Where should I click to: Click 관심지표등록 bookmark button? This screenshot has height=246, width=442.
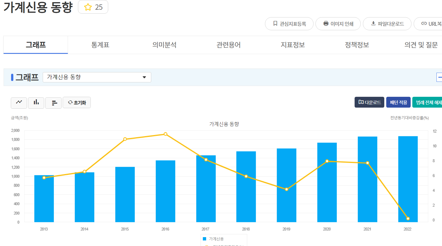tap(289, 24)
